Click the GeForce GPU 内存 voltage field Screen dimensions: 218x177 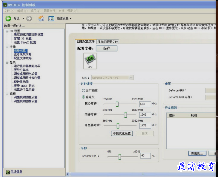point(211,98)
